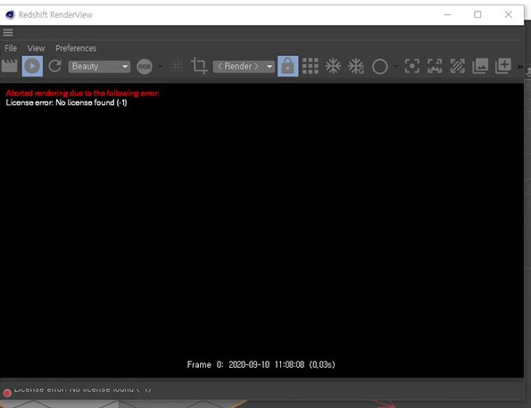
Task: Click the Redshift RenderView app icon
Action: (10, 15)
